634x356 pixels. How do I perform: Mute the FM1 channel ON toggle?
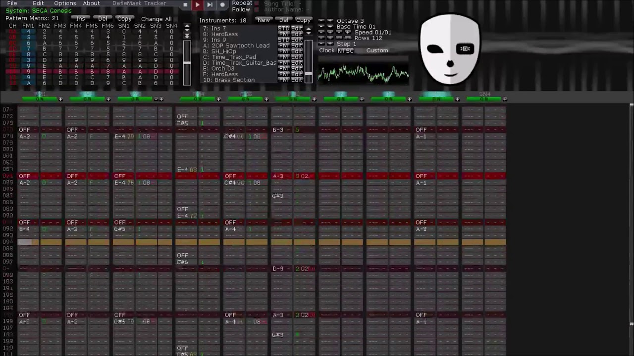tap(39, 99)
